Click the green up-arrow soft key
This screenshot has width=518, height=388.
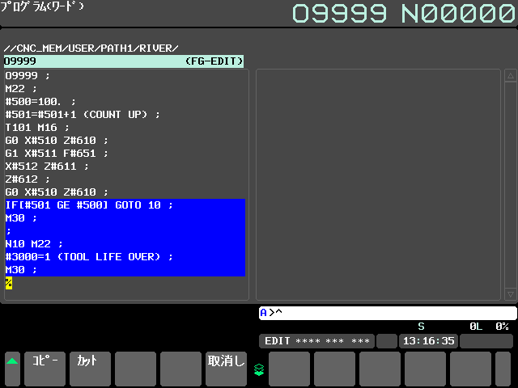[12, 369]
